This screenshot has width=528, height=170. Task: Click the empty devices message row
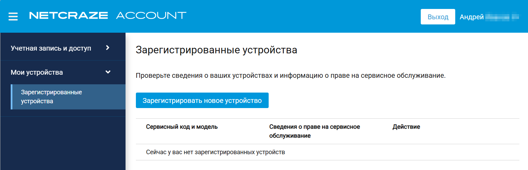pyautogui.click(x=216, y=152)
